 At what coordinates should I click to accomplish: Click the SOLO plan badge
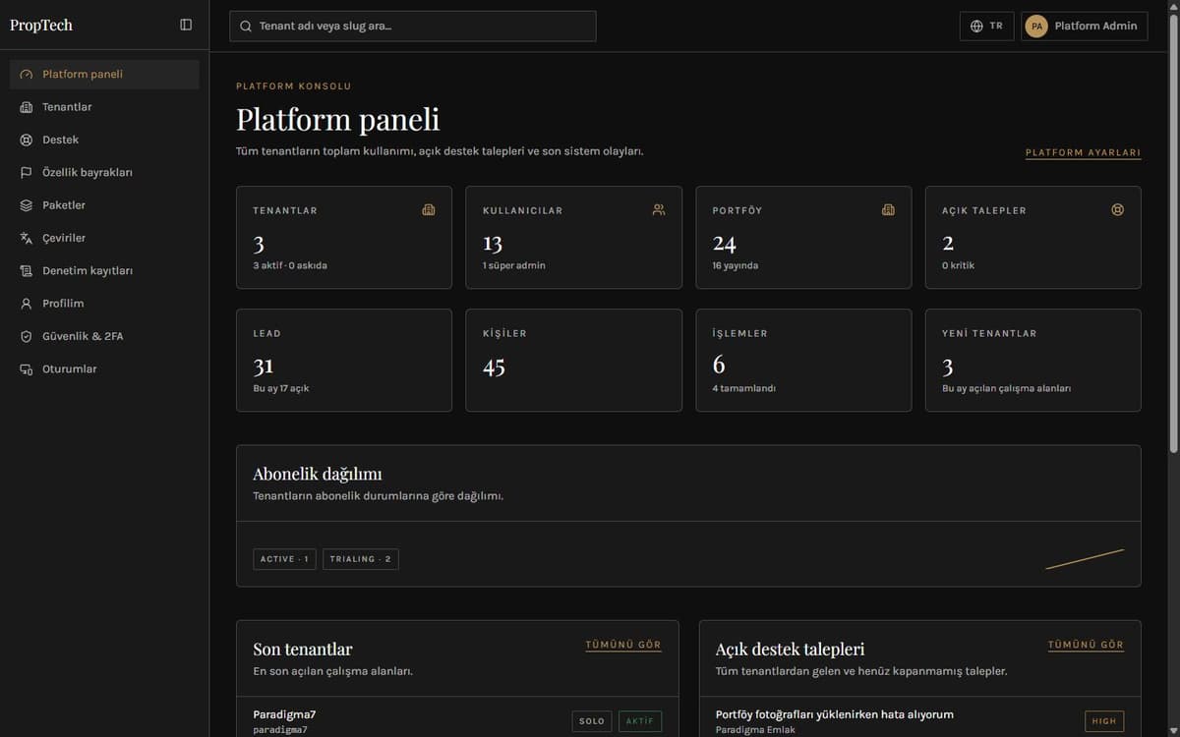tap(592, 721)
